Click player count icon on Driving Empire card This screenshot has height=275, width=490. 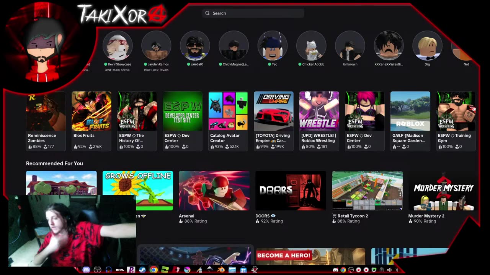click(x=272, y=147)
